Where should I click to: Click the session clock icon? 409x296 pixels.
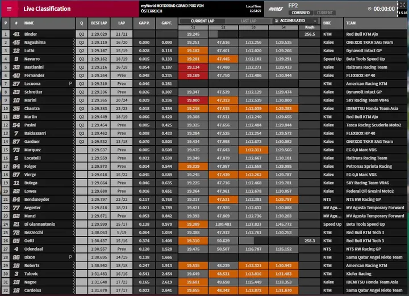[369, 9]
